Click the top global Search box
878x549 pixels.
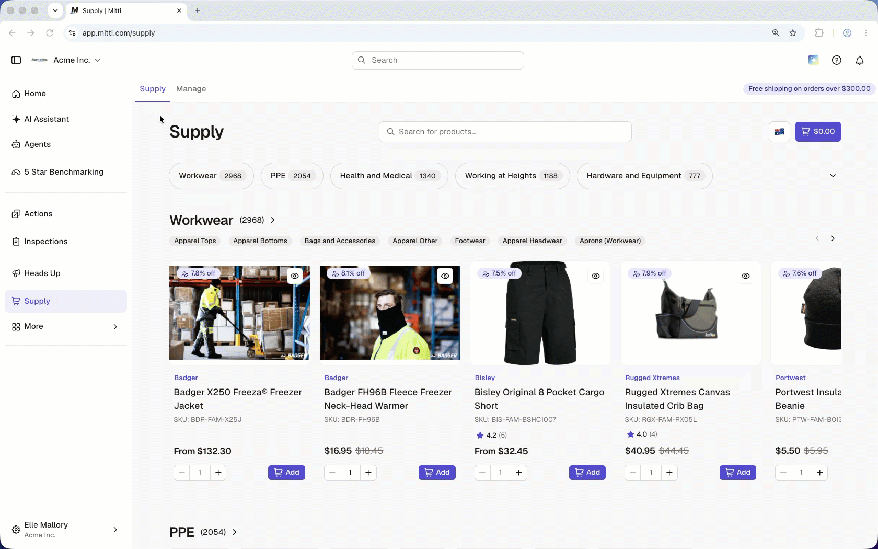click(x=438, y=60)
